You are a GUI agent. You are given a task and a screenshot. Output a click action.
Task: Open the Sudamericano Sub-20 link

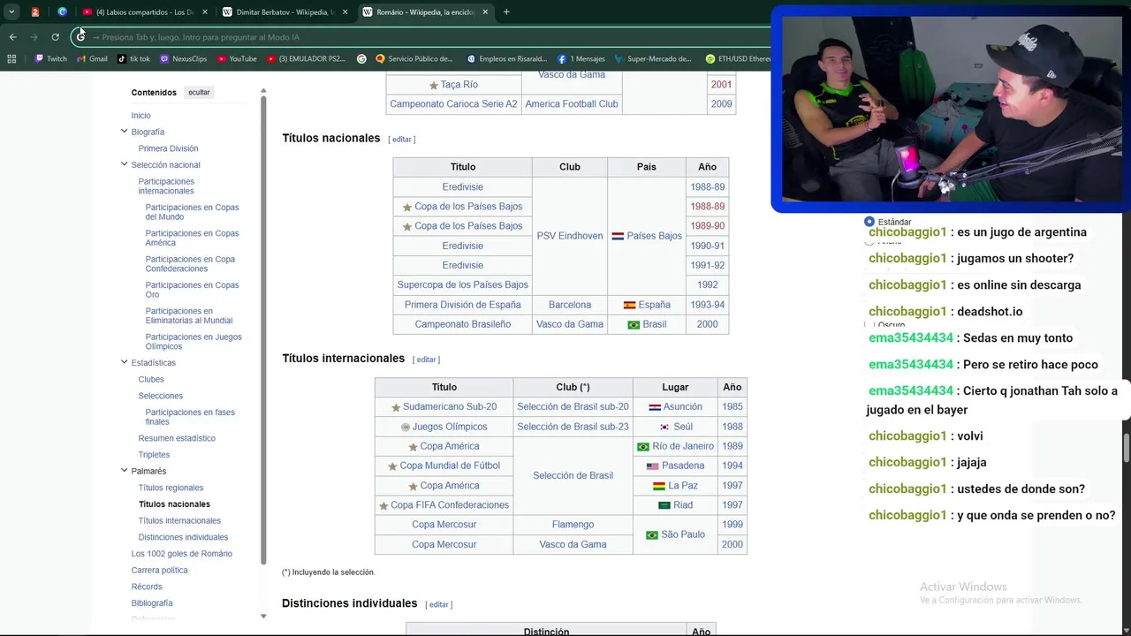tap(450, 407)
